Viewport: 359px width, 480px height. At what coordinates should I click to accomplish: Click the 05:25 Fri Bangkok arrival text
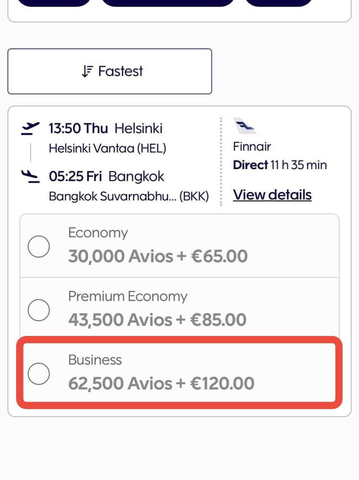coord(107,176)
